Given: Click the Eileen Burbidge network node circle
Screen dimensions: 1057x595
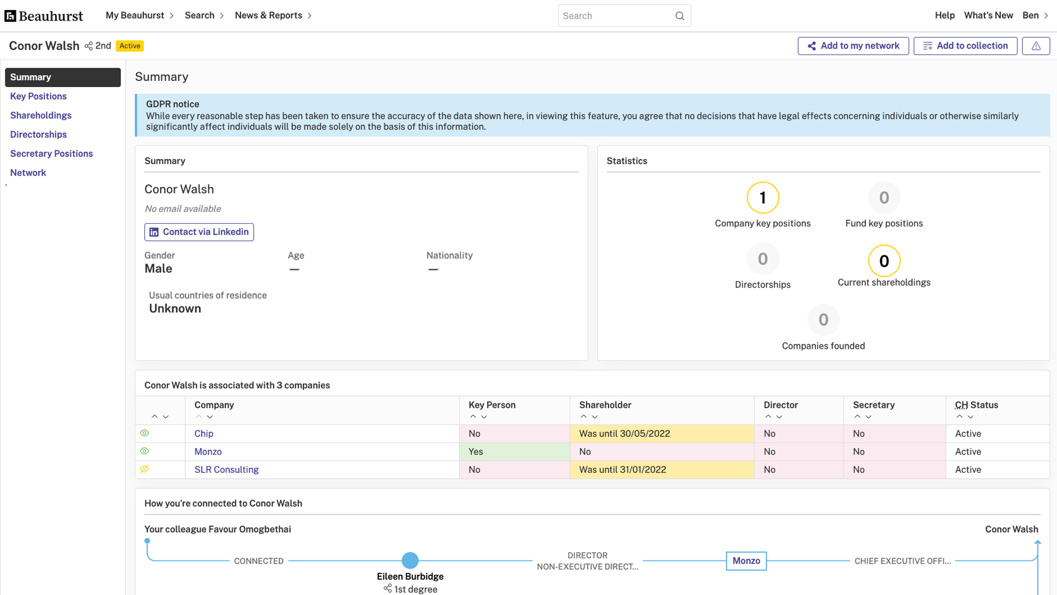Looking at the screenshot, I should (x=410, y=560).
